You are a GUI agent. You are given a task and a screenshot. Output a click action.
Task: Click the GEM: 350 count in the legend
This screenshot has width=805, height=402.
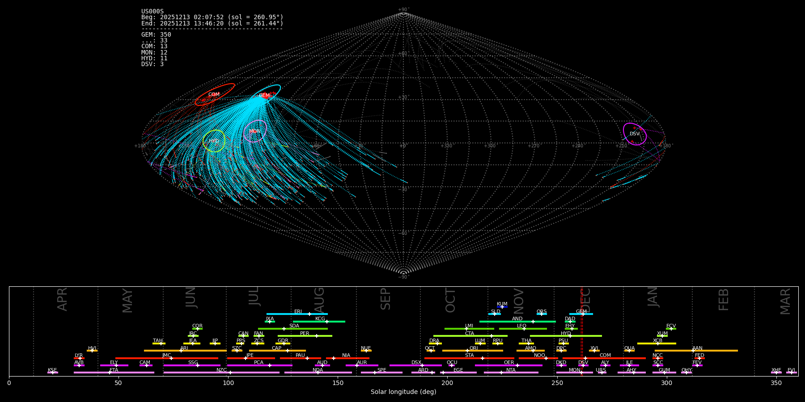pos(156,35)
